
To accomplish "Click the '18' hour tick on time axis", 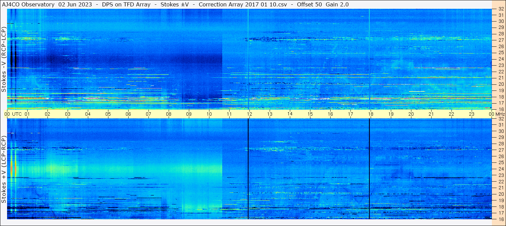I will click(x=371, y=114).
